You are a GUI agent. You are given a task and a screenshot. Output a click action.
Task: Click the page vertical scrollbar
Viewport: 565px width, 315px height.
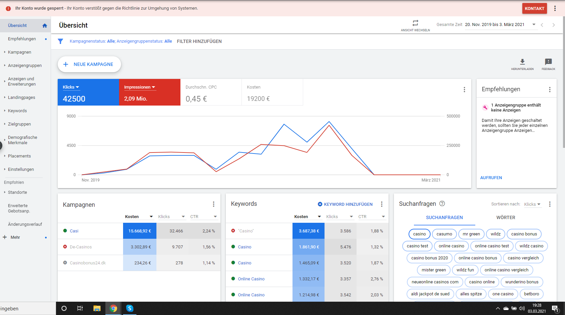point(563,82)
